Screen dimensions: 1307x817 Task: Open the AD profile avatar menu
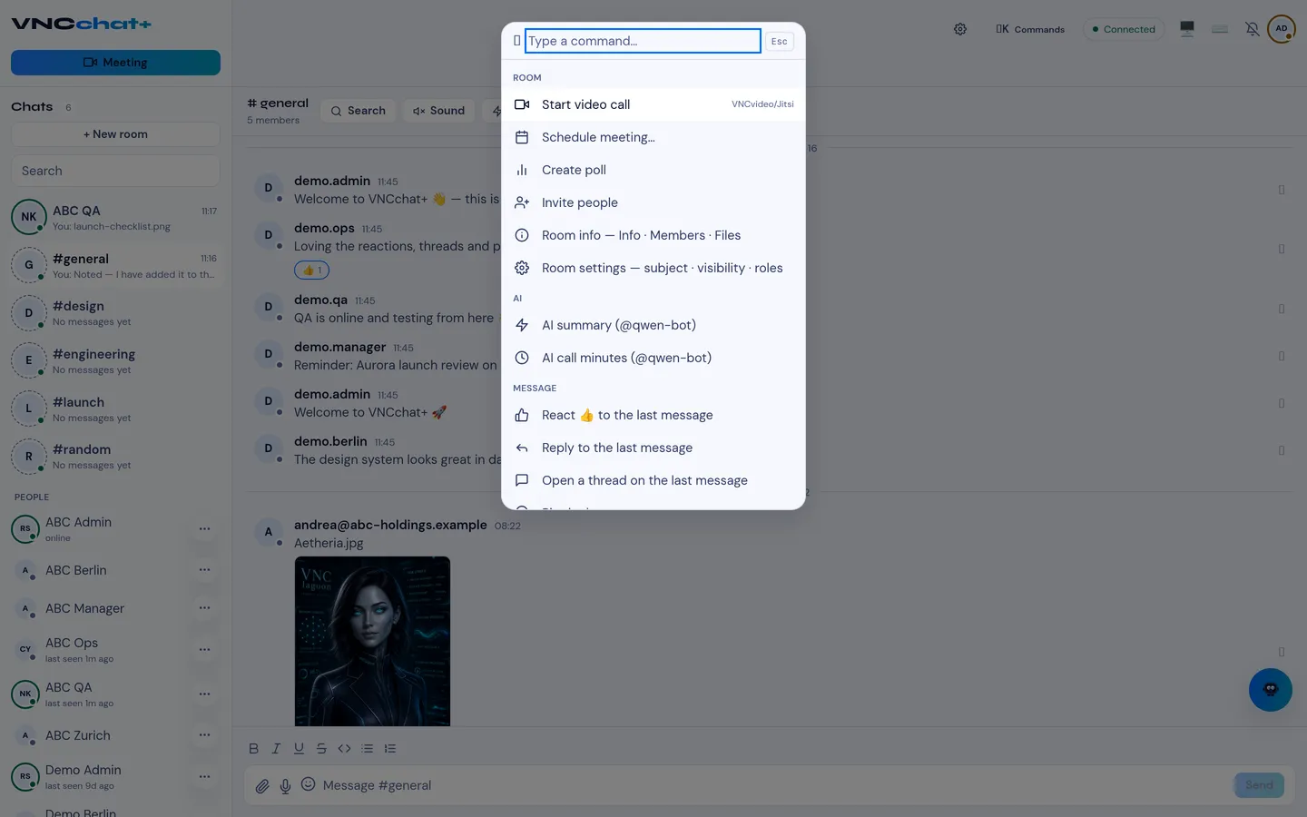[x=1282, y=28]
